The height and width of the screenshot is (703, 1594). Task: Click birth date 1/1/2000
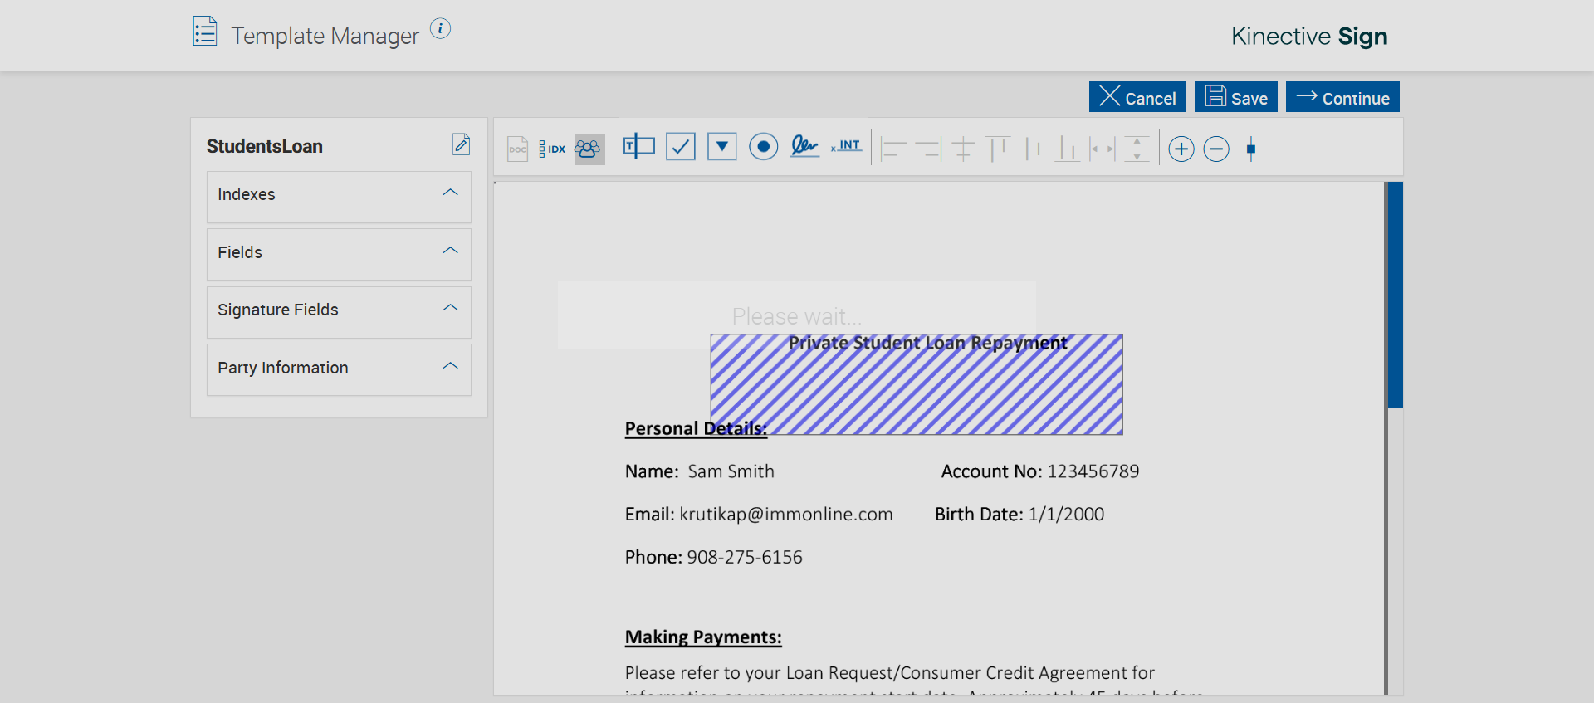1066,515
